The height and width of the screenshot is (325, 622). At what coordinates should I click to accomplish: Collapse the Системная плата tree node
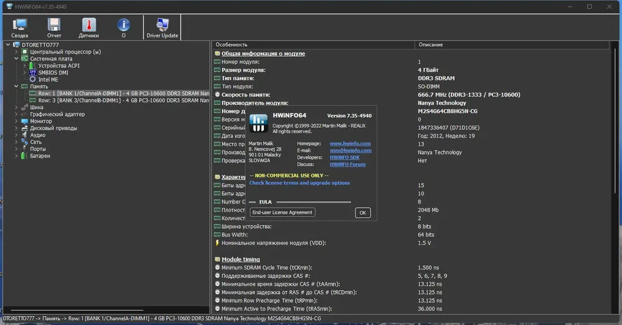click(16, 59)
